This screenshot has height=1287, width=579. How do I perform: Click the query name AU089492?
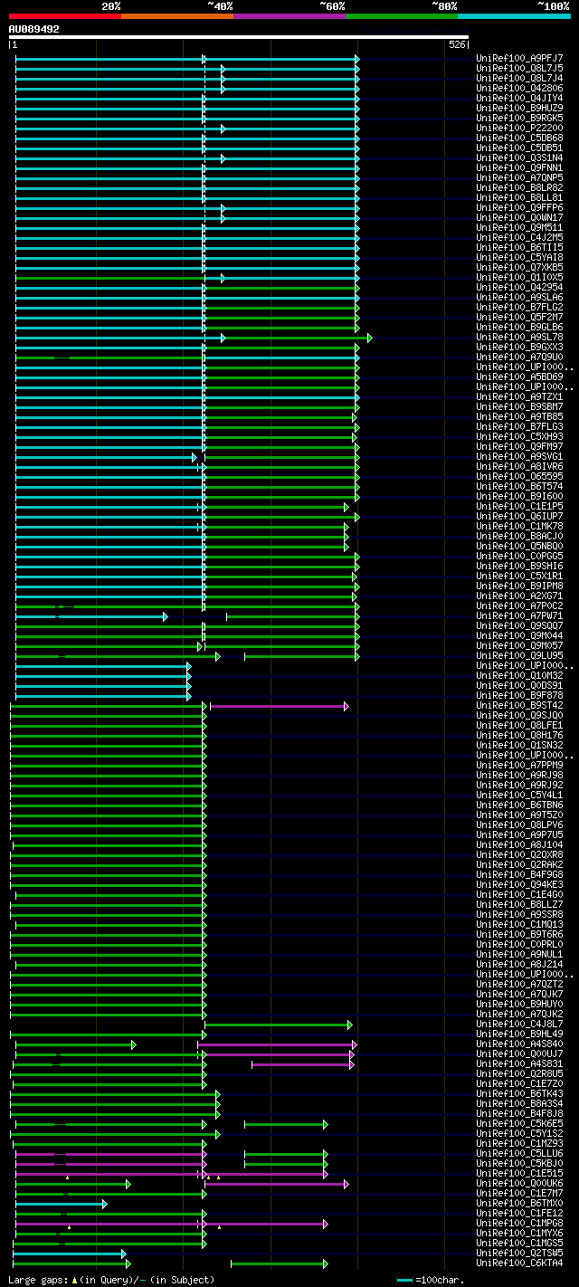(x=34, y=29)
